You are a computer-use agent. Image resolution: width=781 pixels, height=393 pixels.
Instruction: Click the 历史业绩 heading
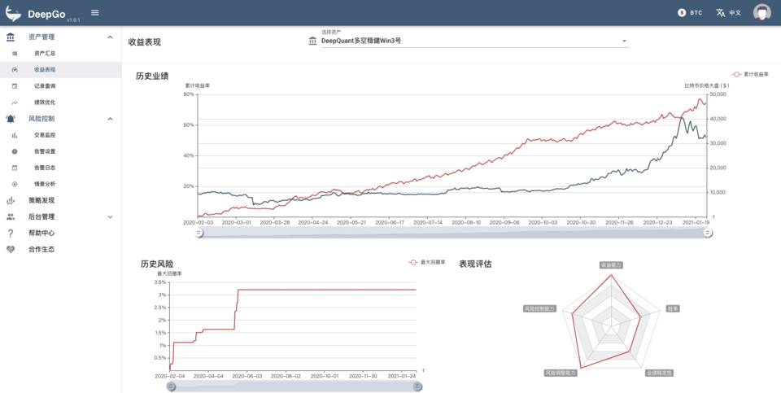[152, 76]
